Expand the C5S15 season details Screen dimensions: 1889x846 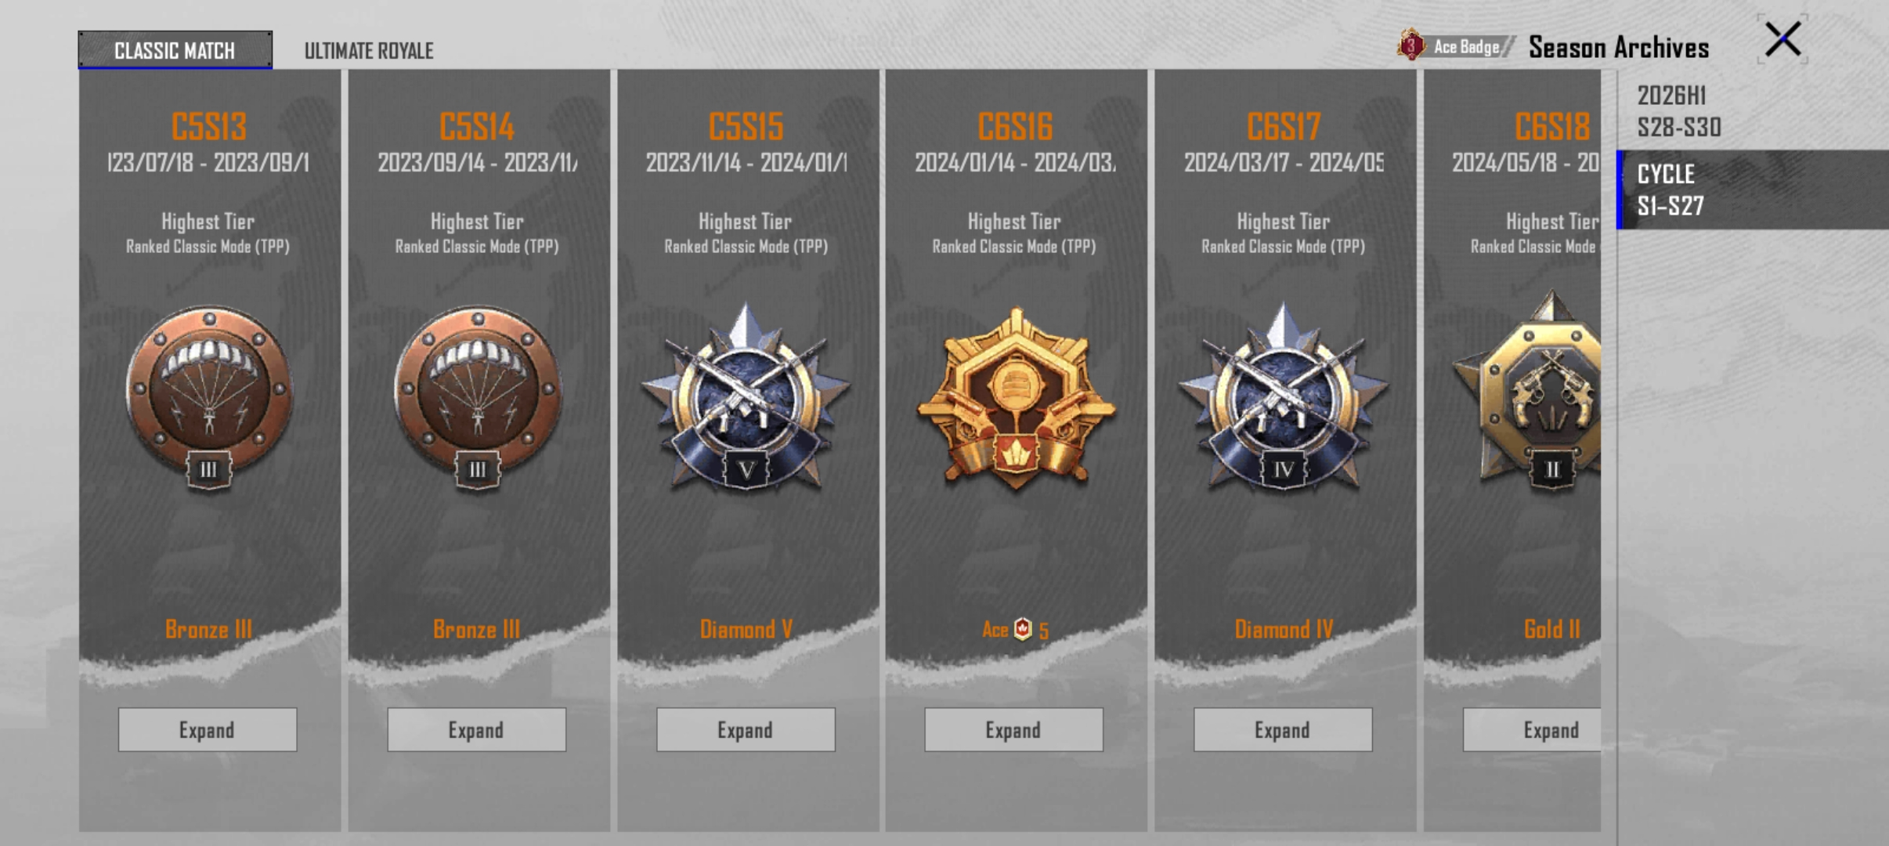pos(746,730)
